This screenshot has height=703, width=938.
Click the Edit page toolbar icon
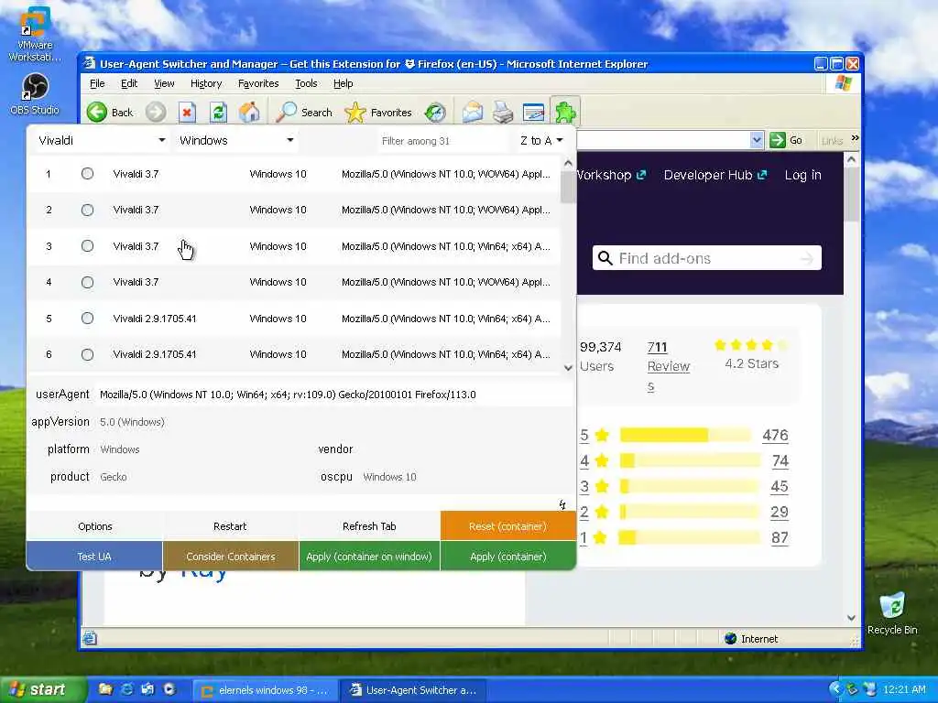[x=533, y=112]
